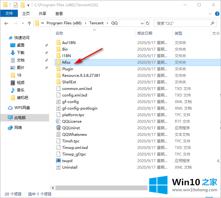The image size is (221, 198).
Task: Click the horizontal scrollbar thumb
Action: 102,188
